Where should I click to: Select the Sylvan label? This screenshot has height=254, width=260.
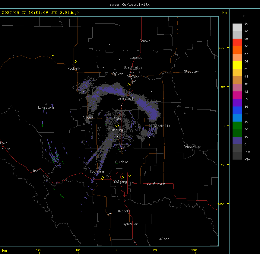[x=118, y=74]
